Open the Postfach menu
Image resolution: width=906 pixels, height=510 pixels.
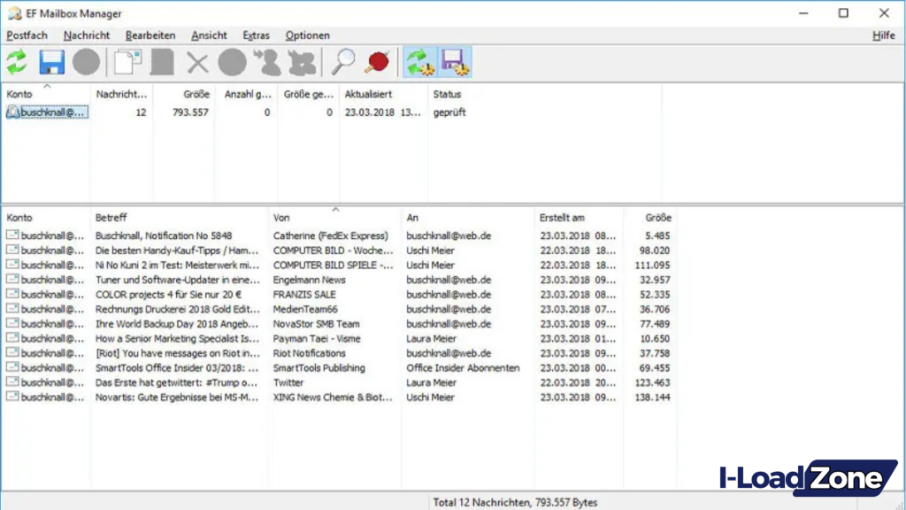click(27, 35)
